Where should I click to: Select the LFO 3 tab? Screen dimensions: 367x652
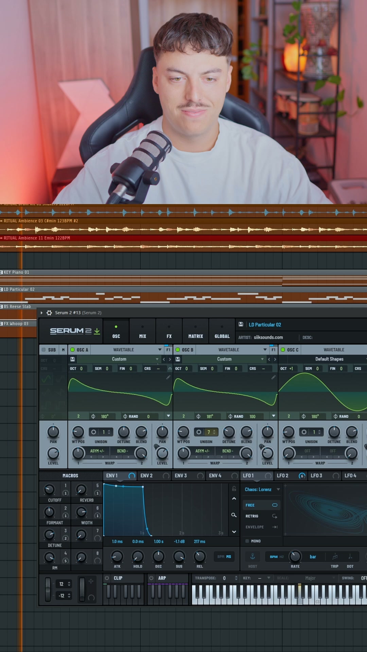pos(324,476)
